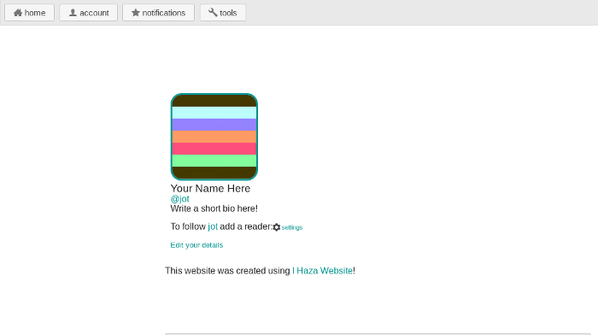Image resolution: width=598 pixels, height=335 pixels.
Task: Click Edit your details link
Action: 196,245
